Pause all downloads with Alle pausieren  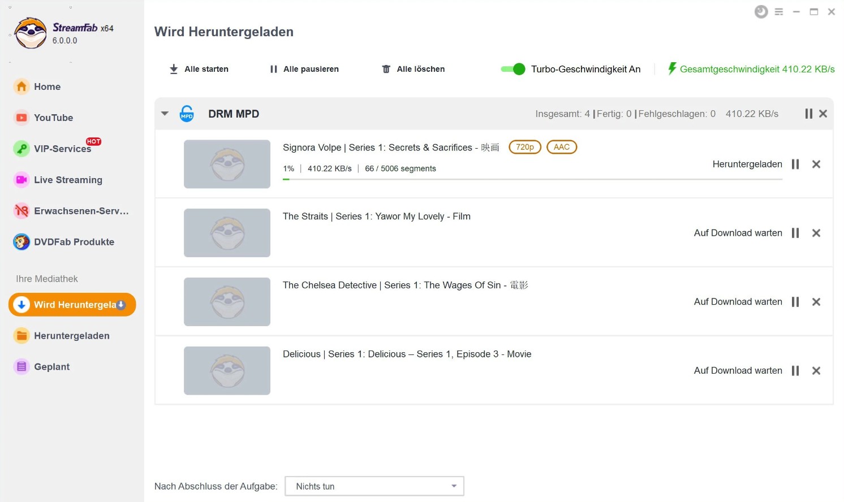click(304, 69)
